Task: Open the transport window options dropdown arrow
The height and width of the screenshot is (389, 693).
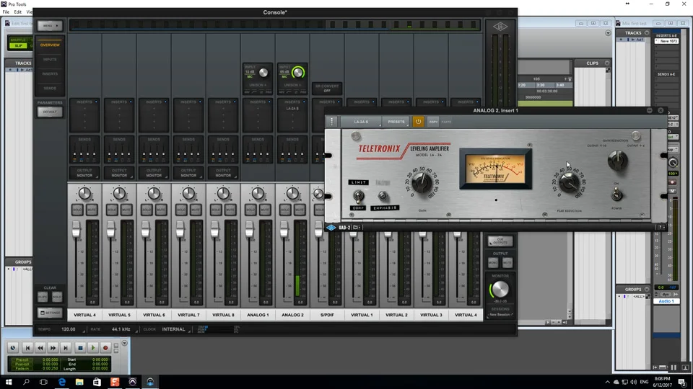Action: [x=125, y=343]
